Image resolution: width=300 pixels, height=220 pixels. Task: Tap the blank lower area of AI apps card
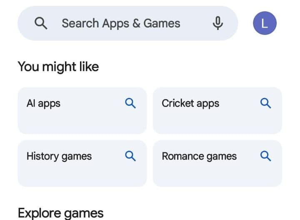coord(82,122)
